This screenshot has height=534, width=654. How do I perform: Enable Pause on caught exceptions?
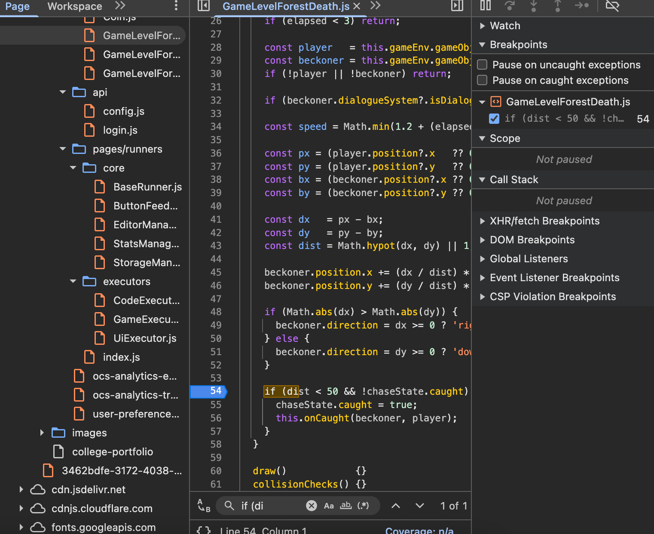point(483,80)
